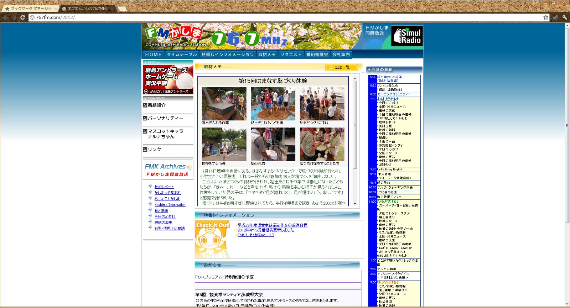This screenshot has width=570, height=308.
Task: Click the FMK Archives banner
Action: coord(168,170)
